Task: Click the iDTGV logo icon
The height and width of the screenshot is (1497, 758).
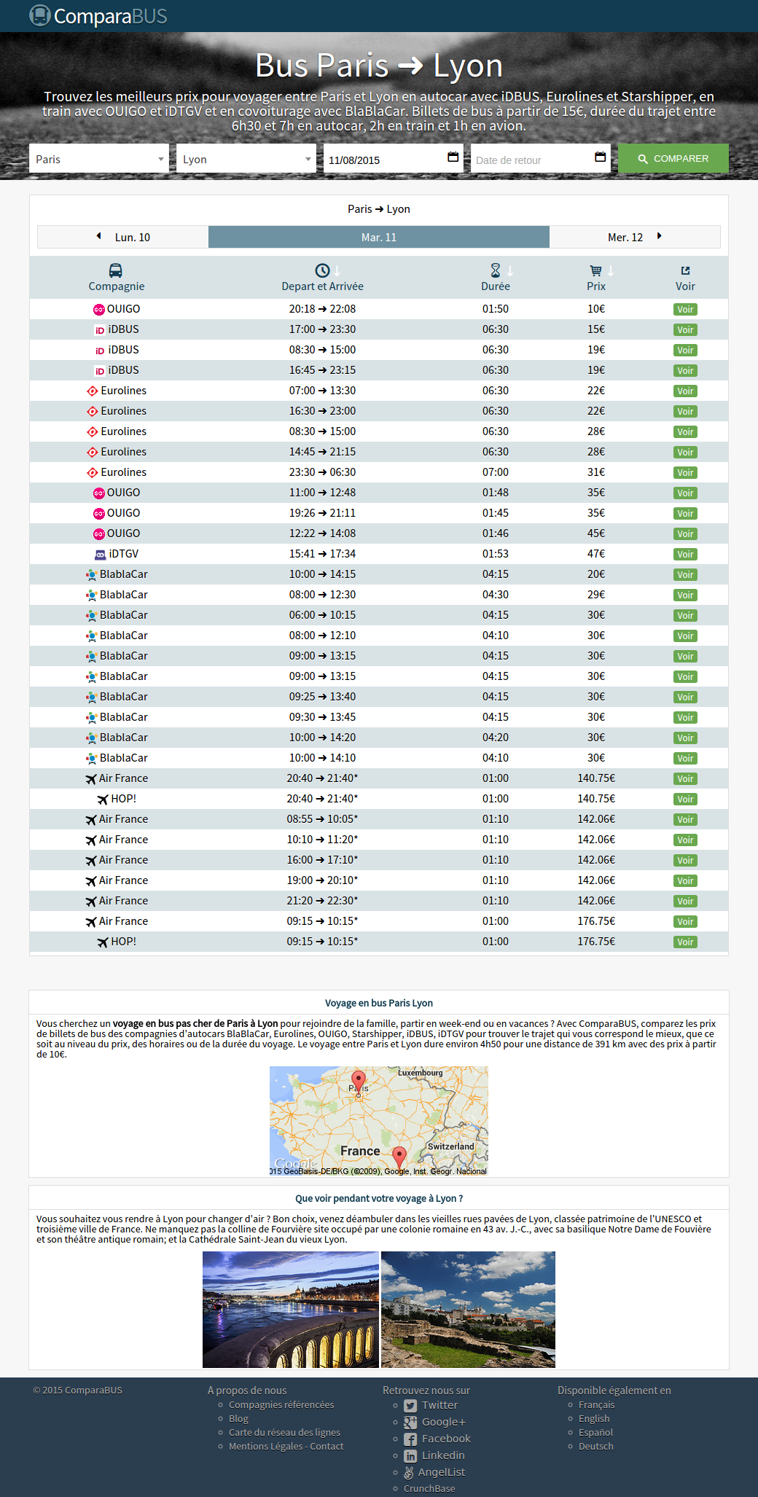Action: pos(101,555)
